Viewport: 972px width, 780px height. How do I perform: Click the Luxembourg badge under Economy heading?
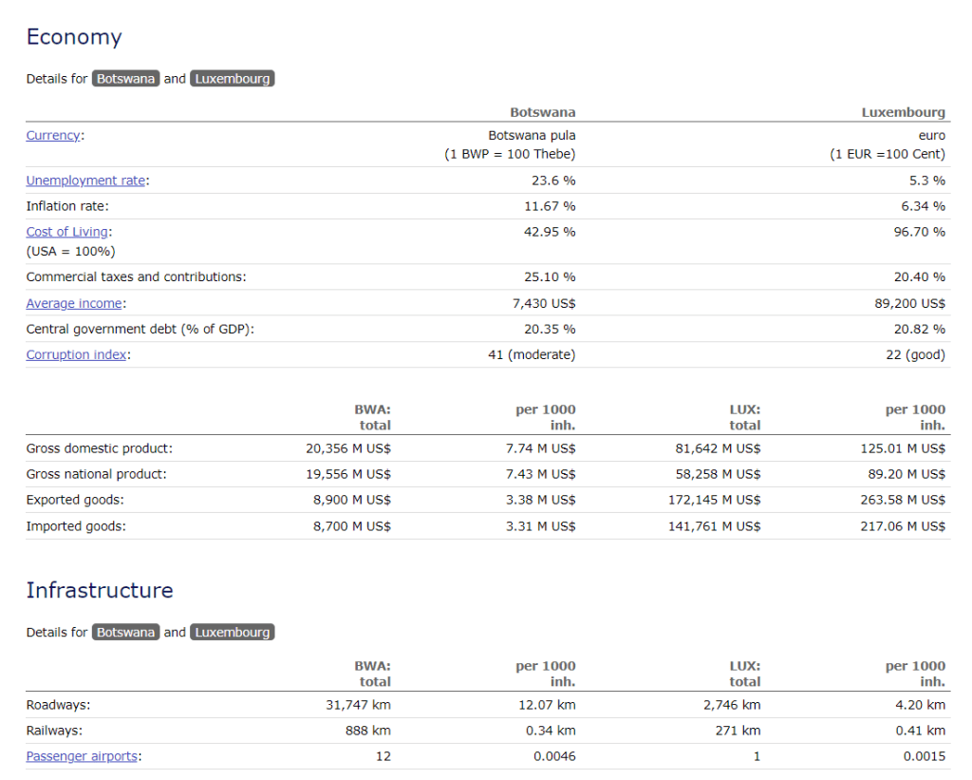pyautogui.click(x=233, y=79)
